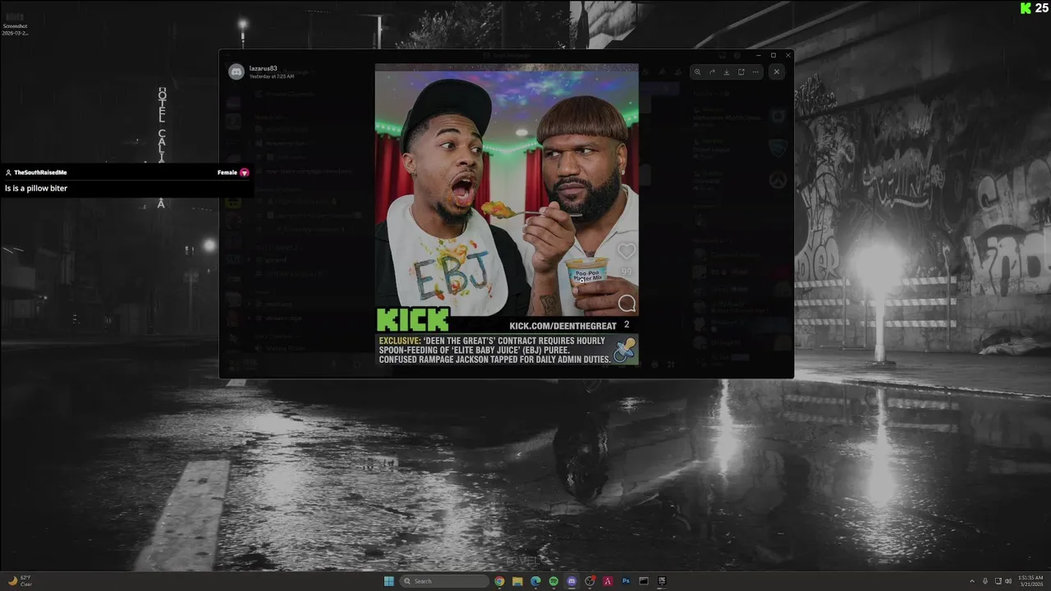Click the microphone tray icon

coord(985,581)
